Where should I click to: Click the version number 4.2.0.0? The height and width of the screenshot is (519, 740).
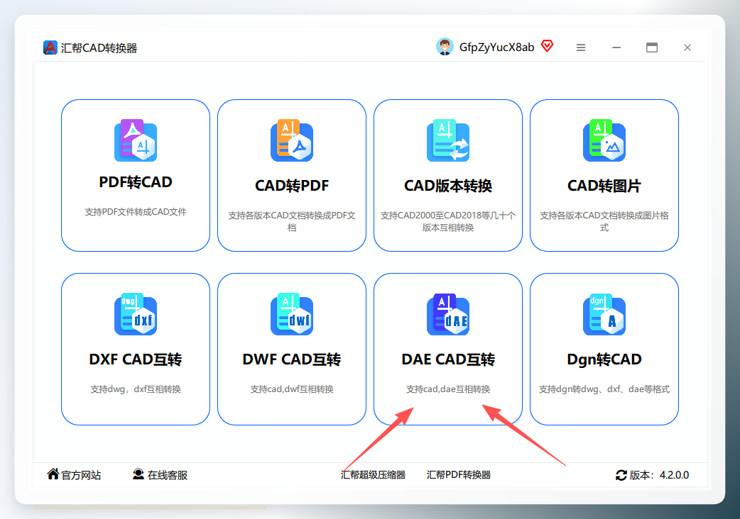(674, 475)
